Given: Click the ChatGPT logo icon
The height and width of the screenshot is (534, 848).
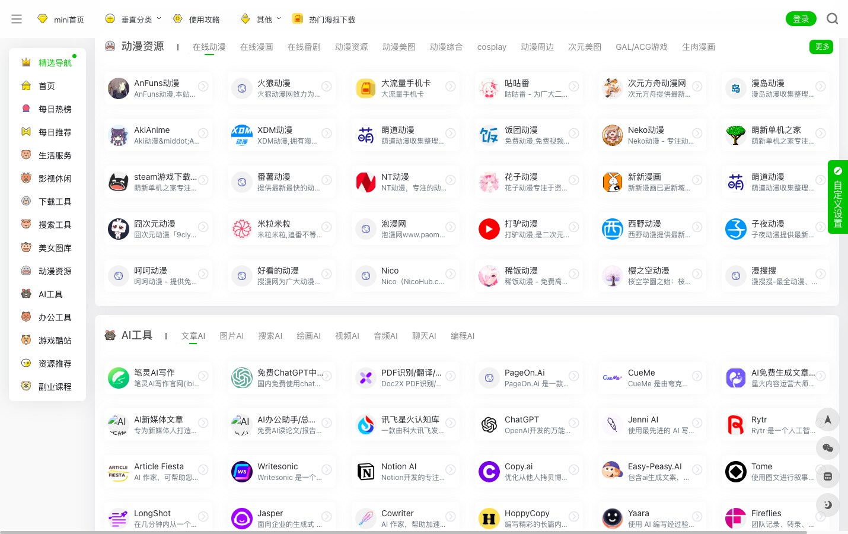Looking at the screenshot, I should click(x=489, y=425).
